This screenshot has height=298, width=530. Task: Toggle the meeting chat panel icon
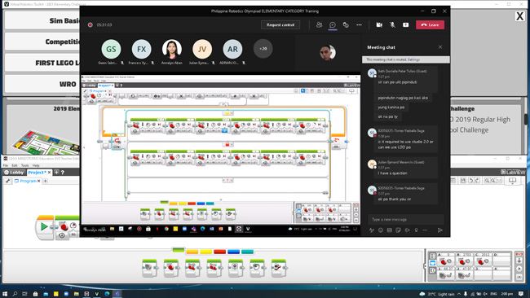(332, 24)
